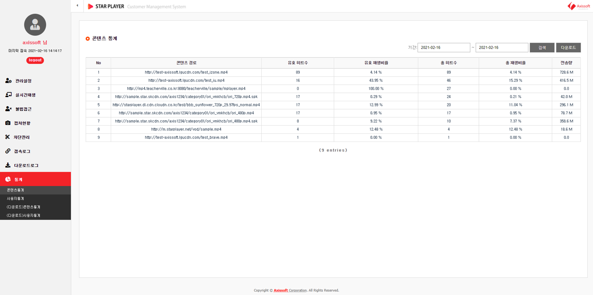Click the 검색 search button

pos(542,48)
